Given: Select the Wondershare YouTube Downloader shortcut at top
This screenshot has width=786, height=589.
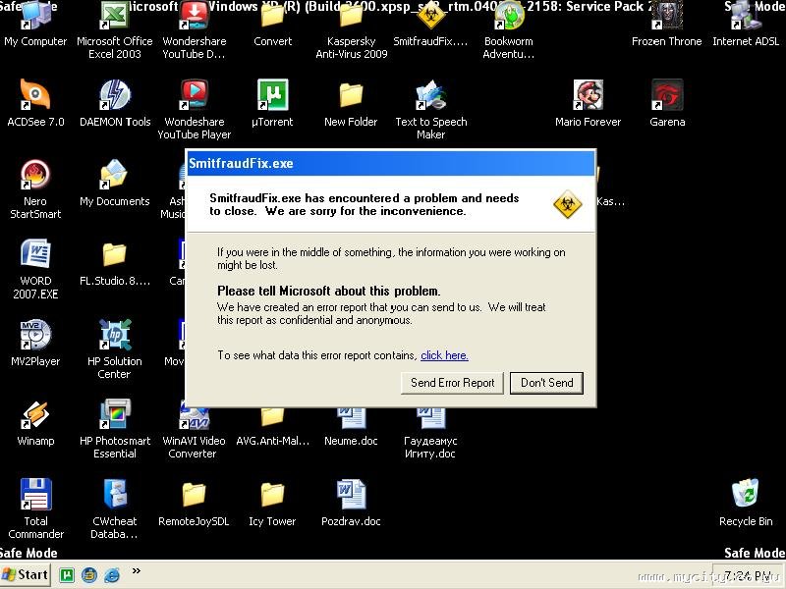Looking at the screenshot, I should 194,30.
